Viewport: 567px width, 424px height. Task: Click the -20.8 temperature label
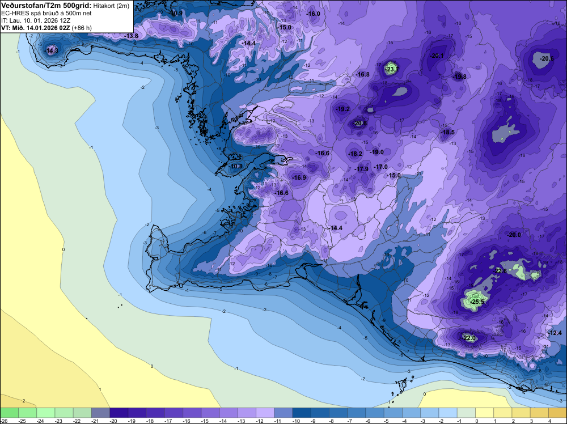(360, 123)
